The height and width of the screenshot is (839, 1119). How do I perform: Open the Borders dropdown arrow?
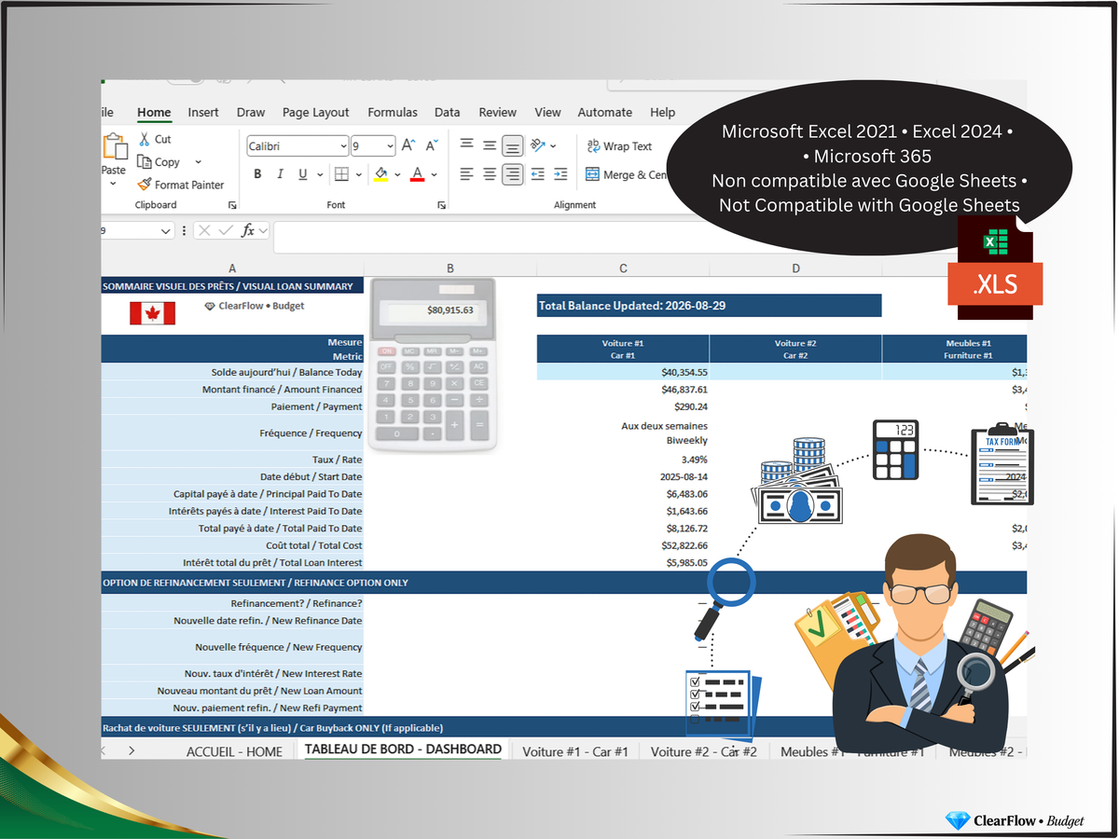(x=359, y=174)
